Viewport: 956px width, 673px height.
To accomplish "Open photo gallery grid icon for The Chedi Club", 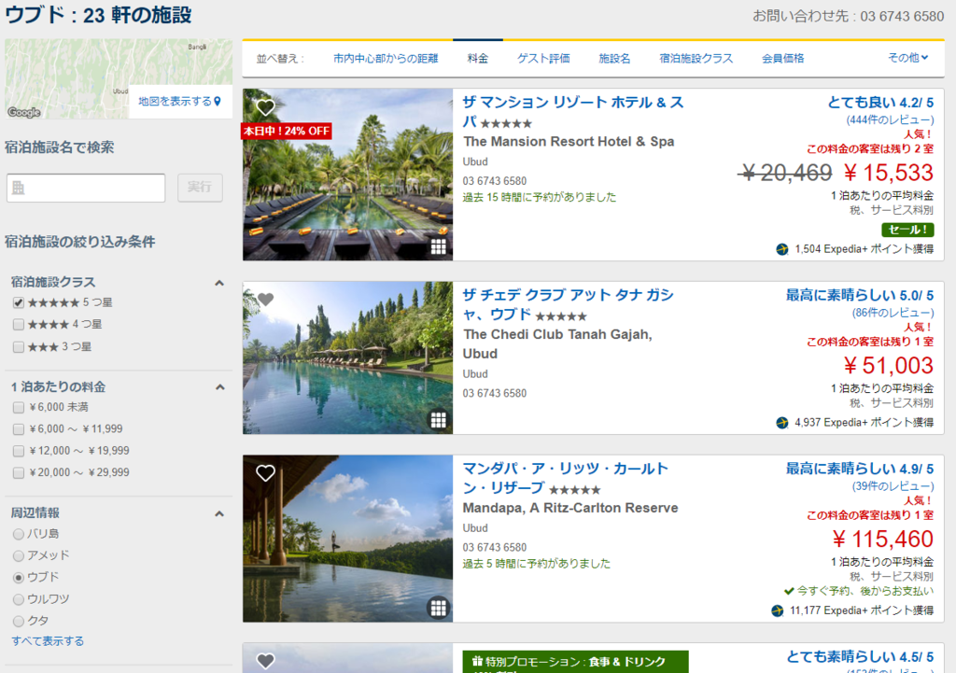I will (439, 420).
